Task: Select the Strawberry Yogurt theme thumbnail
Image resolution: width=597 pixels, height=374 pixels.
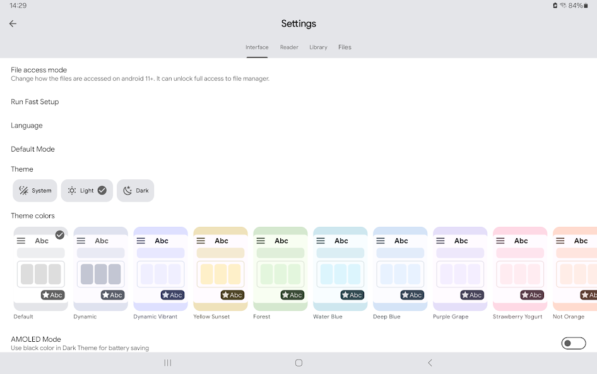Action: (x=519, y=270)
